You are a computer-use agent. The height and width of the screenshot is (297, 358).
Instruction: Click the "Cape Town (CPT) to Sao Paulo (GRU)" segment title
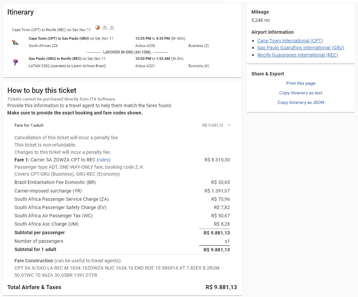(59, 38)
